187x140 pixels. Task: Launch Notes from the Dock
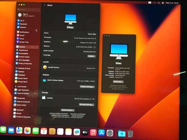(68, 132)
